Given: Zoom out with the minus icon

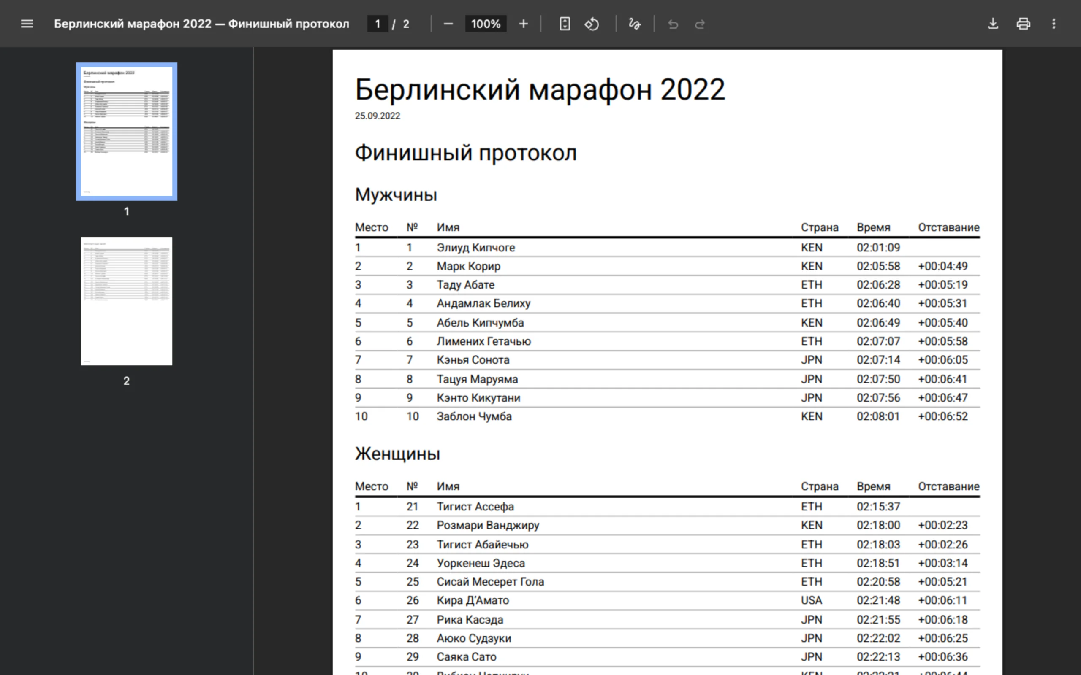Looking at the screenshot, I should click(x=448, y=24).
